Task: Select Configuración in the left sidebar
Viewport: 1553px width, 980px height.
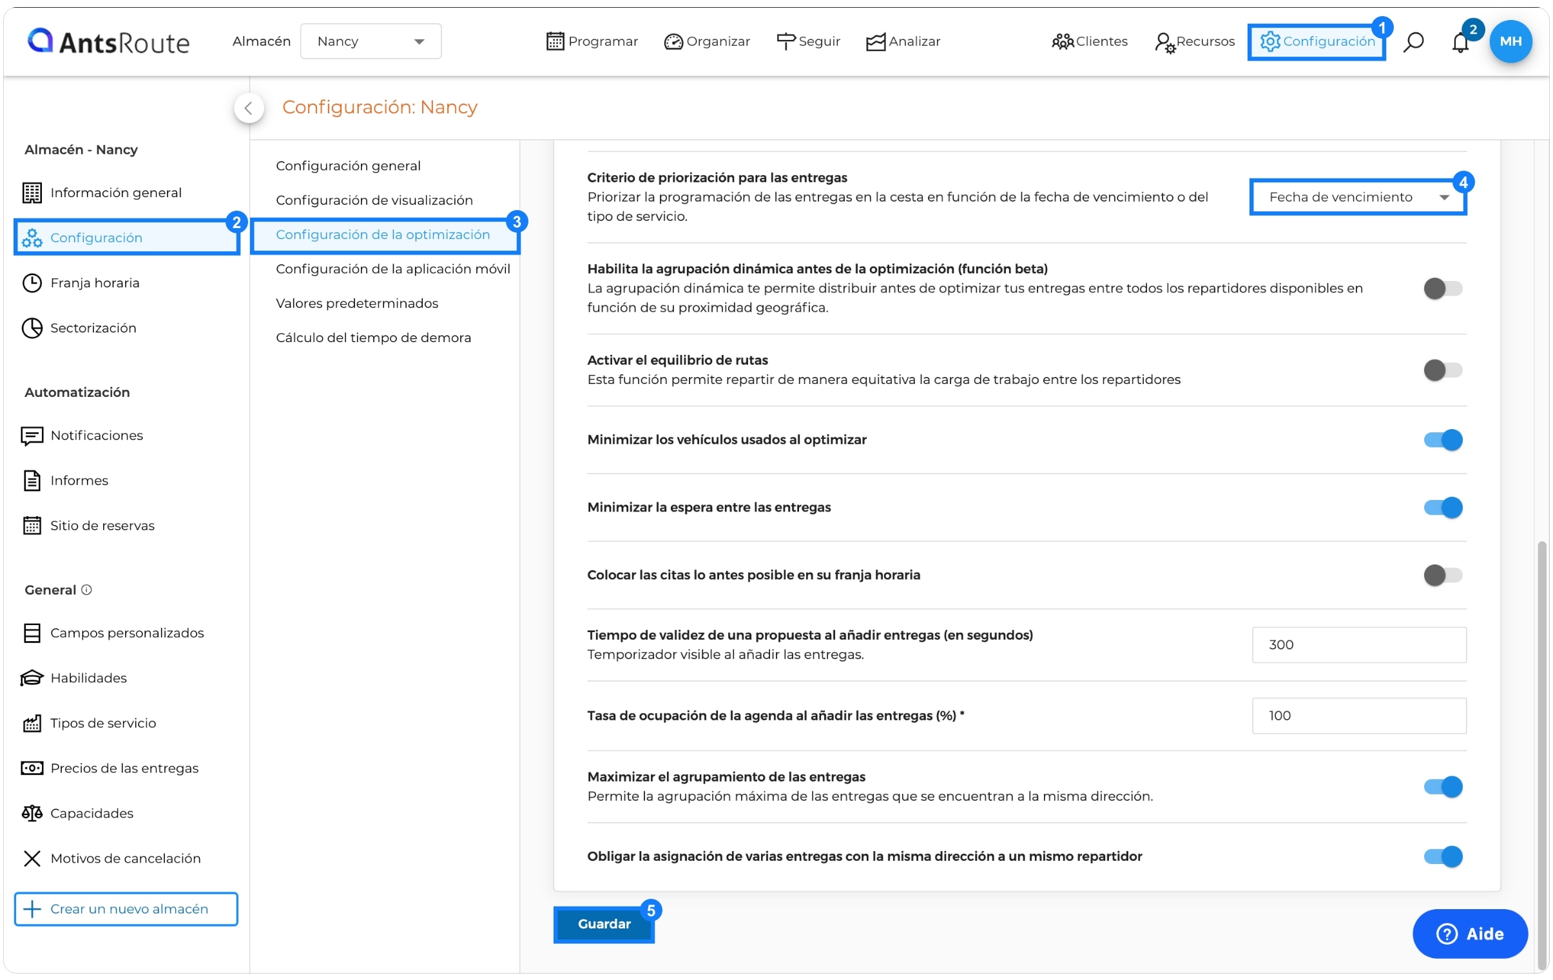Action: pyautogui.click(x=126, y=237)
